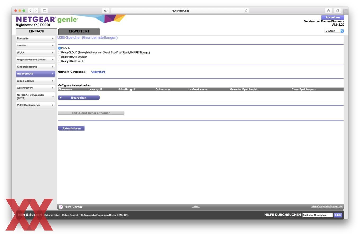Expand the Startseite menu arrow
Image resolution: width=360 pixels, height=236 pixels.
pos(53,39)
